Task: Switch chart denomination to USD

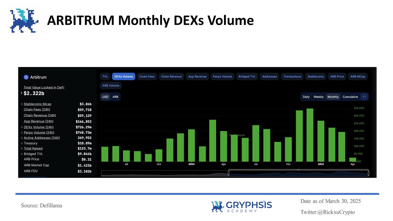Action: tap(105, 97)
